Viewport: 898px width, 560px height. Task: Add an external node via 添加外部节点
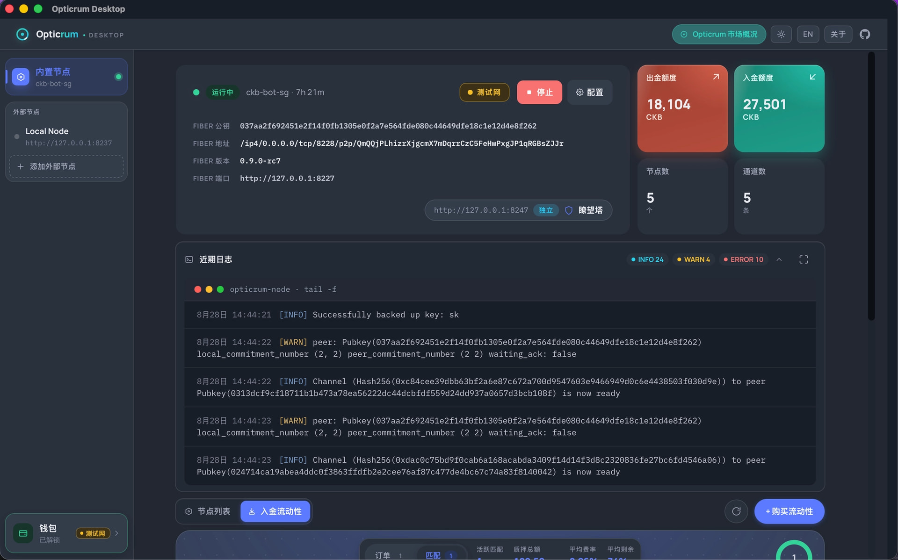[x=66, y=166]
